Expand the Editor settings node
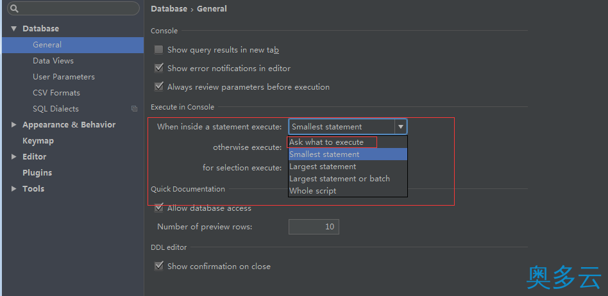Screen dimensions: 608x296 click(14, 157)
